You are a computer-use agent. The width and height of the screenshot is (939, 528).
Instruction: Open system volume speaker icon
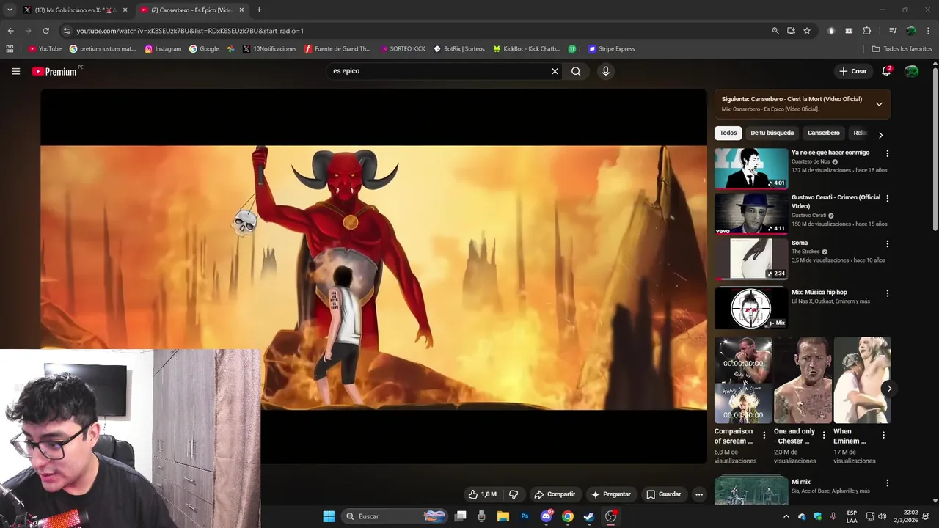(882, 516)
